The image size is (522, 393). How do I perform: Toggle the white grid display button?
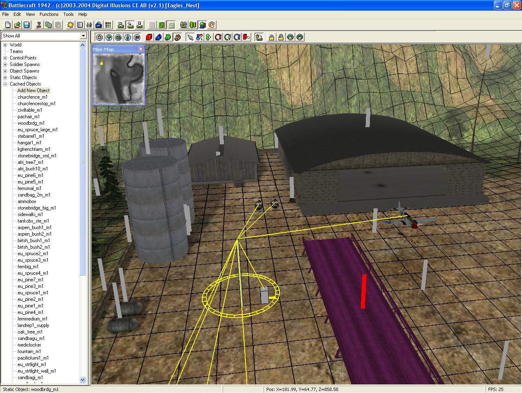coord(152,25)
